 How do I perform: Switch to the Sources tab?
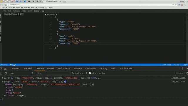[51, 69]
